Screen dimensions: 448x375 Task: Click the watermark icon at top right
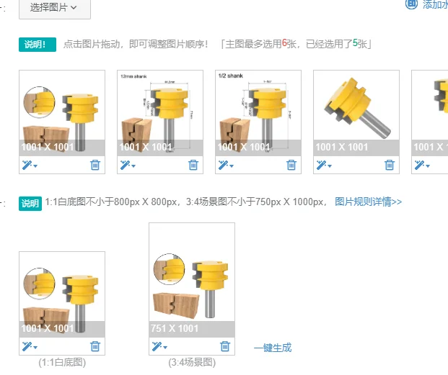[411, 4]
